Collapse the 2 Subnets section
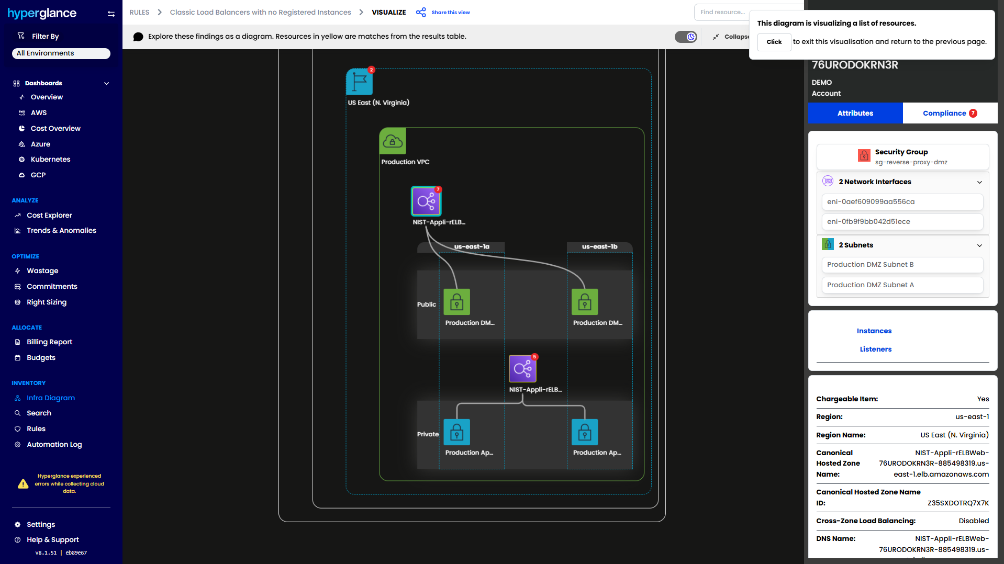1004x564 pixels. click(x=979, y=245)
